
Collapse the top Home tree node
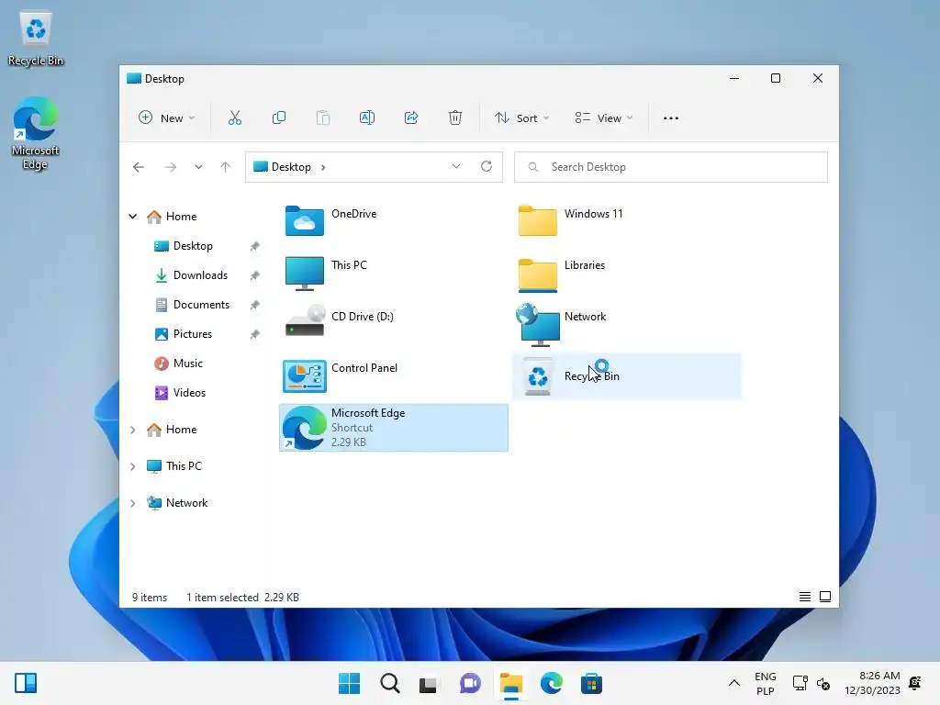(132, 217)
